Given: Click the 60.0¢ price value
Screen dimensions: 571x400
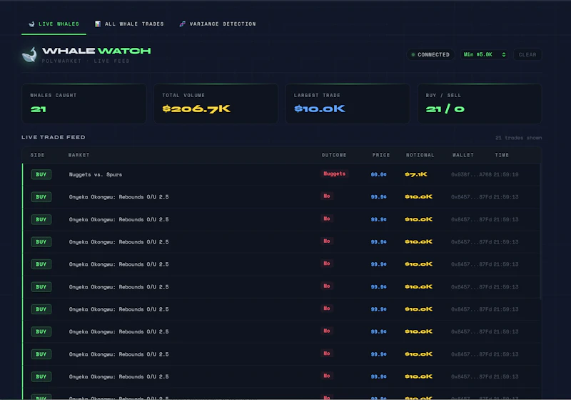Looking at the screenshot, I should (379, 174).
